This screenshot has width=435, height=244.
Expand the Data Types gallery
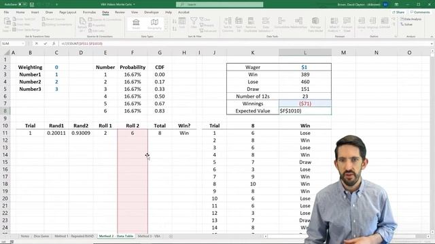click(x=166, y=28)
